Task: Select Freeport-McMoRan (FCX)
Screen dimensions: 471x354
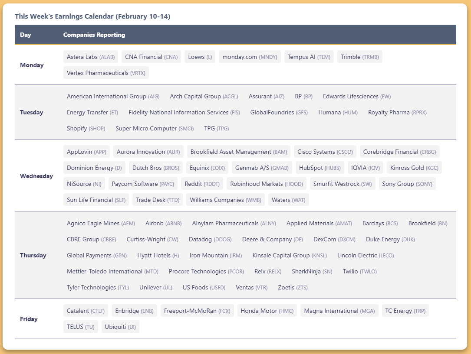Action: point(197,311)
